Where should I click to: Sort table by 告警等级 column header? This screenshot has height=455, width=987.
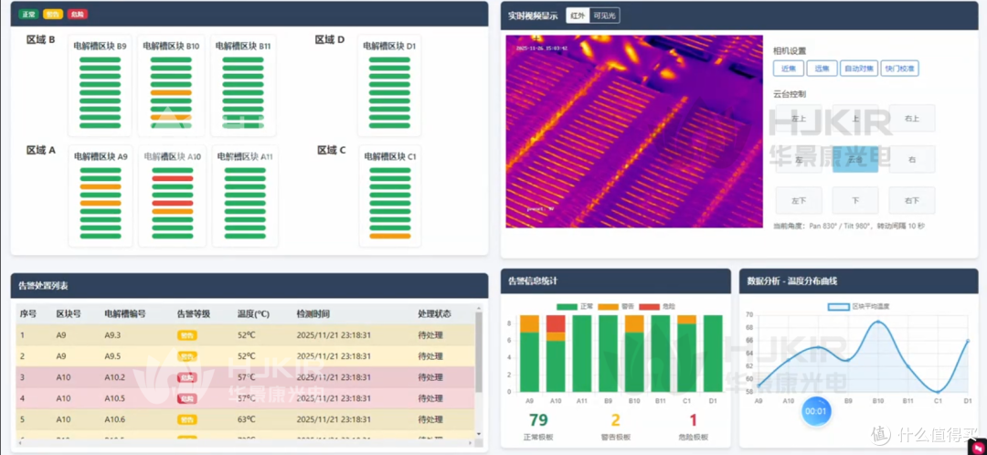(x=194, y=313)
